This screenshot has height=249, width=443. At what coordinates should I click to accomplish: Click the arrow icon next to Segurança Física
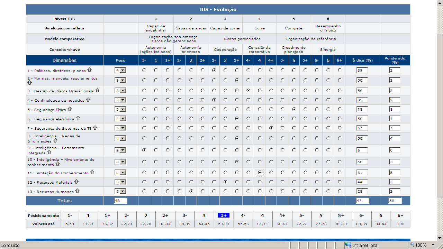click(70, 109)
